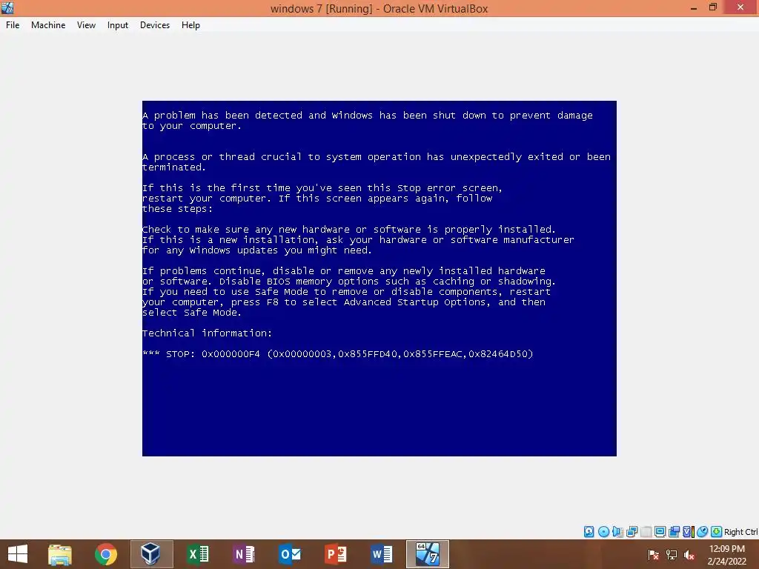
Task: Click the VirtualBox icon in the title bar
Action: [7, 7]
